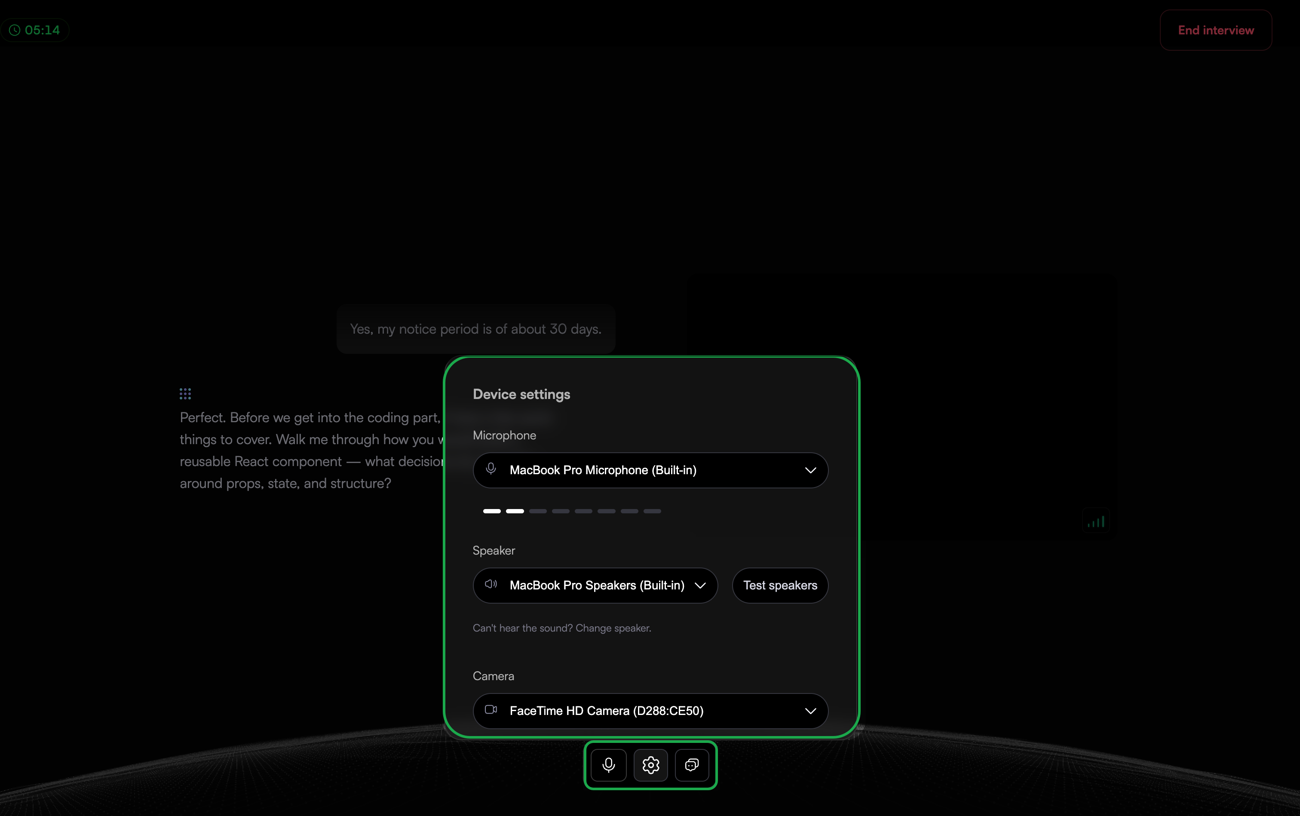
Task: Click "Can't hear the sound? Change speaker." text
Action: point(562,628)
